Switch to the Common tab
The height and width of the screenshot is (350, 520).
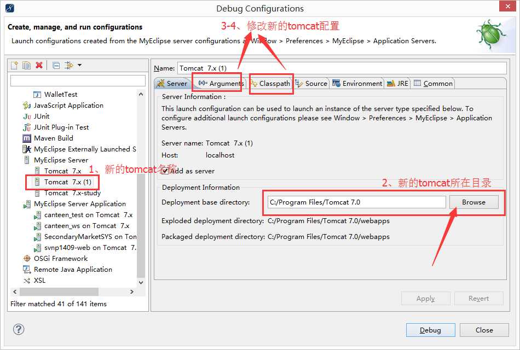(x=433, y=84)
